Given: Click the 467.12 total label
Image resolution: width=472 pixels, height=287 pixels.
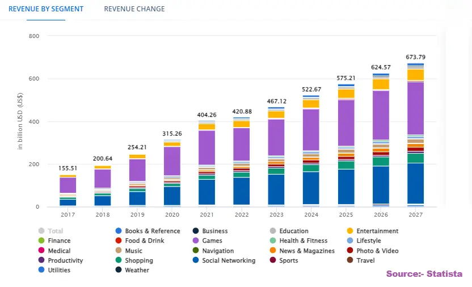Looking at the screenshot, I should [x=277, y=102].
